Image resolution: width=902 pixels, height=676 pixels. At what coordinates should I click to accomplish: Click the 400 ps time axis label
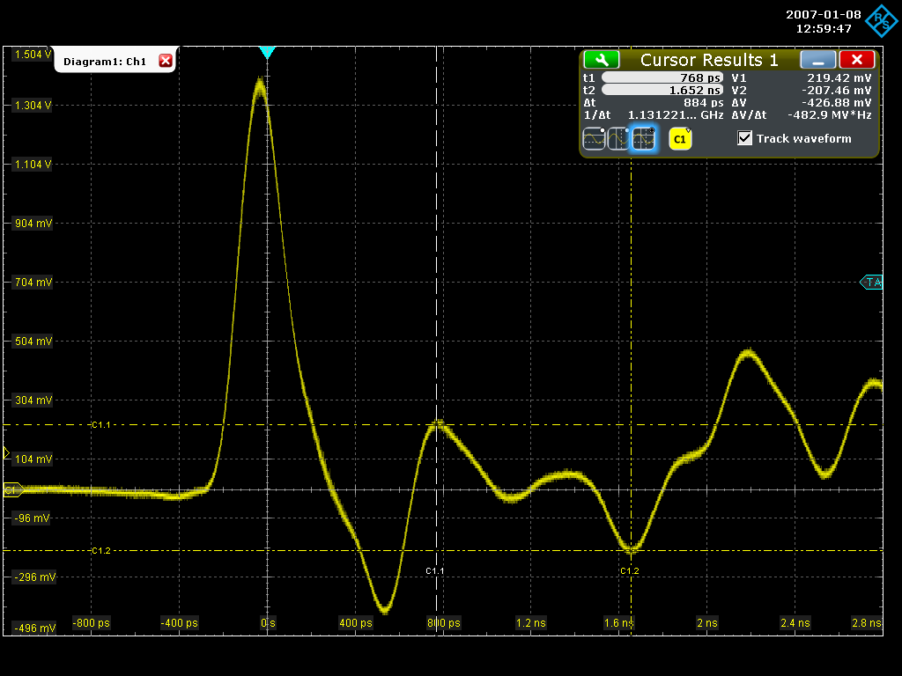(356, 622)
